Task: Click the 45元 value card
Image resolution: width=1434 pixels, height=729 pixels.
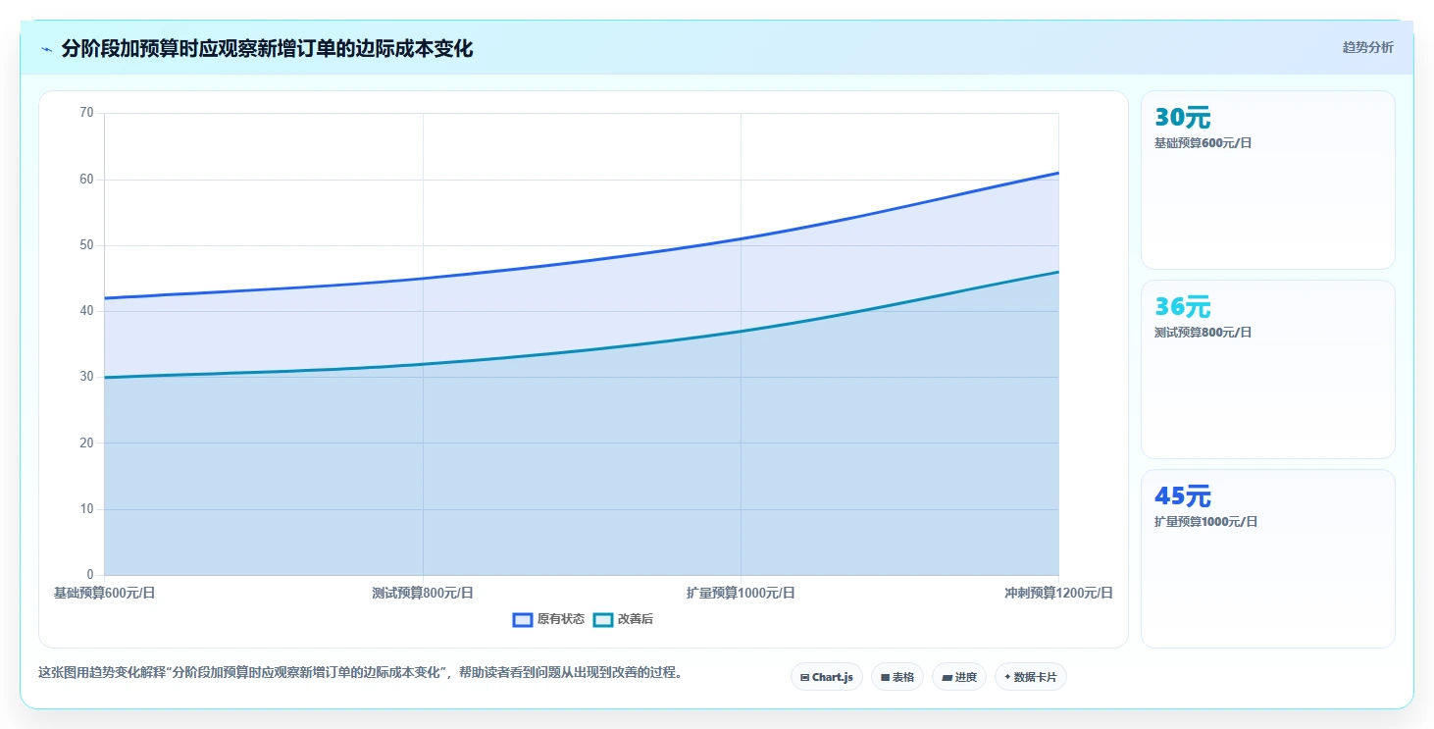Action: (x=1268, y=558)
